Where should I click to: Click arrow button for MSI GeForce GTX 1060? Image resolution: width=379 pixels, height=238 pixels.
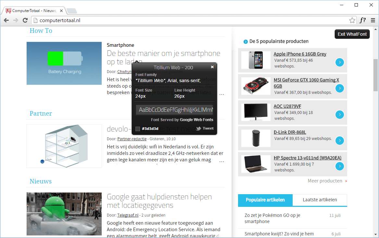(340, 88)
